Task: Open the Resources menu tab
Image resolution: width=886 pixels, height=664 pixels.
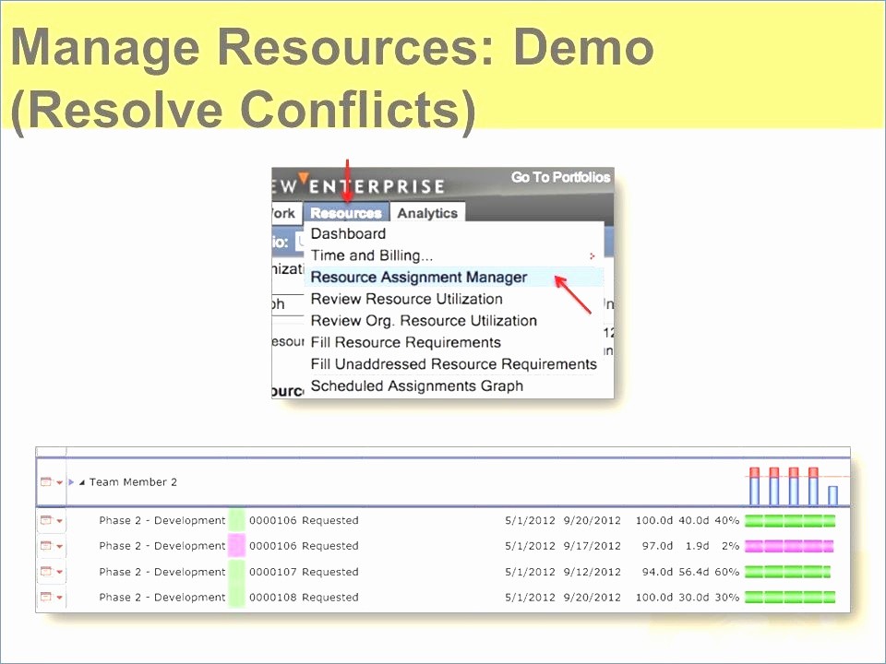Action: tap(346, 213)
